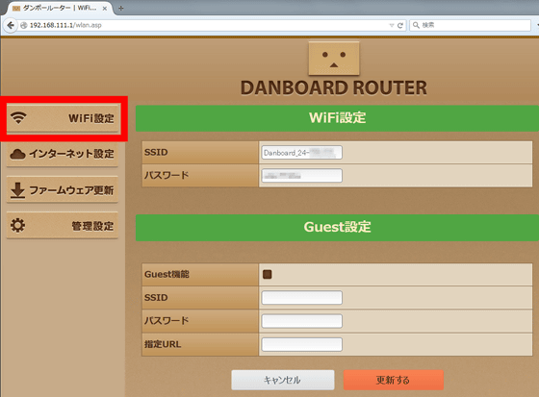Click the gear icon for admin settings
The image size is (539, 397).
coord(17,226)
